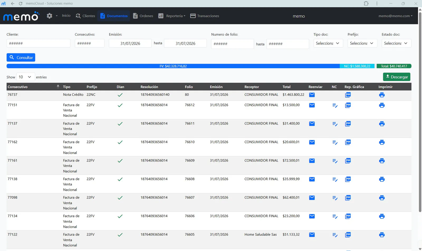Image resolution: width=422 pixels, height=251 pixels.
Task: Open the Estado doc dropdown
Action: [396, 43]
